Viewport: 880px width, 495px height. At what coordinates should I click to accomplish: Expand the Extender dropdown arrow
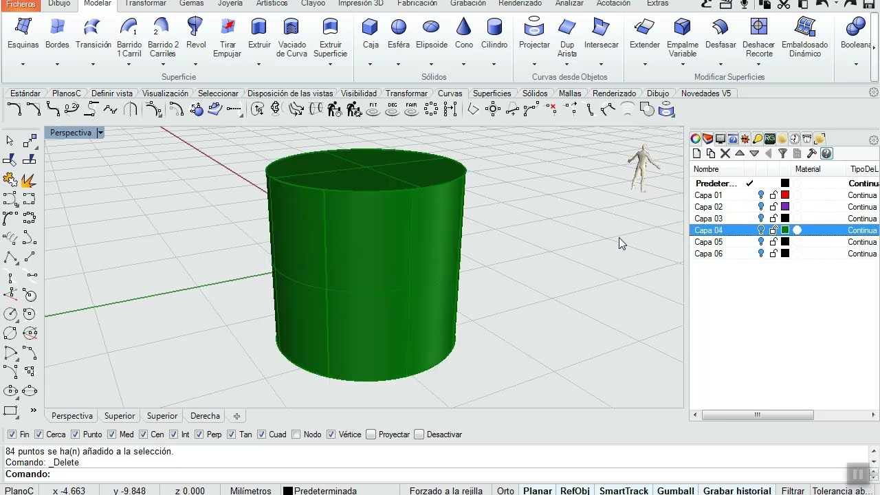coord(644,65)
